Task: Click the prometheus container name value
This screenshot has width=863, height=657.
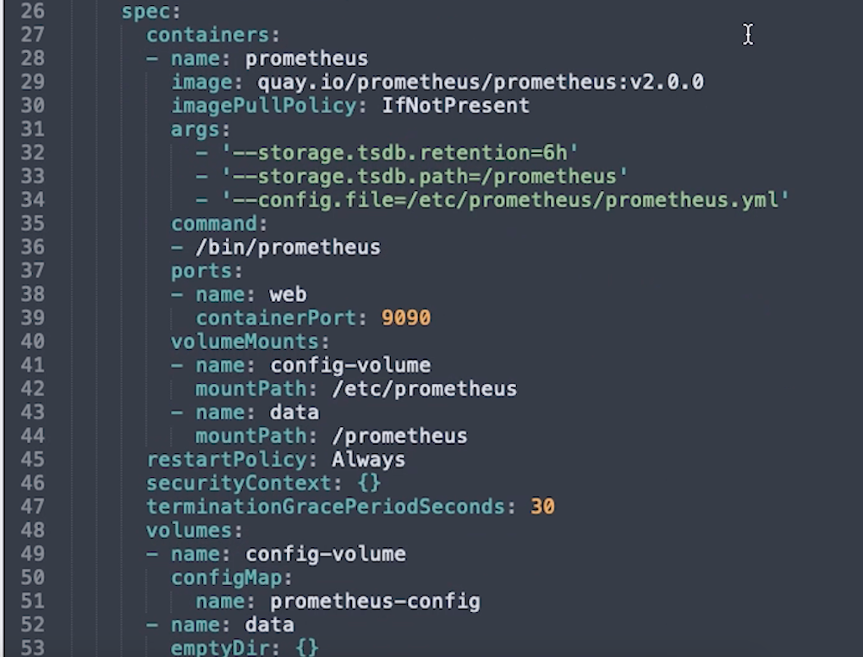Action: point(306,58)
